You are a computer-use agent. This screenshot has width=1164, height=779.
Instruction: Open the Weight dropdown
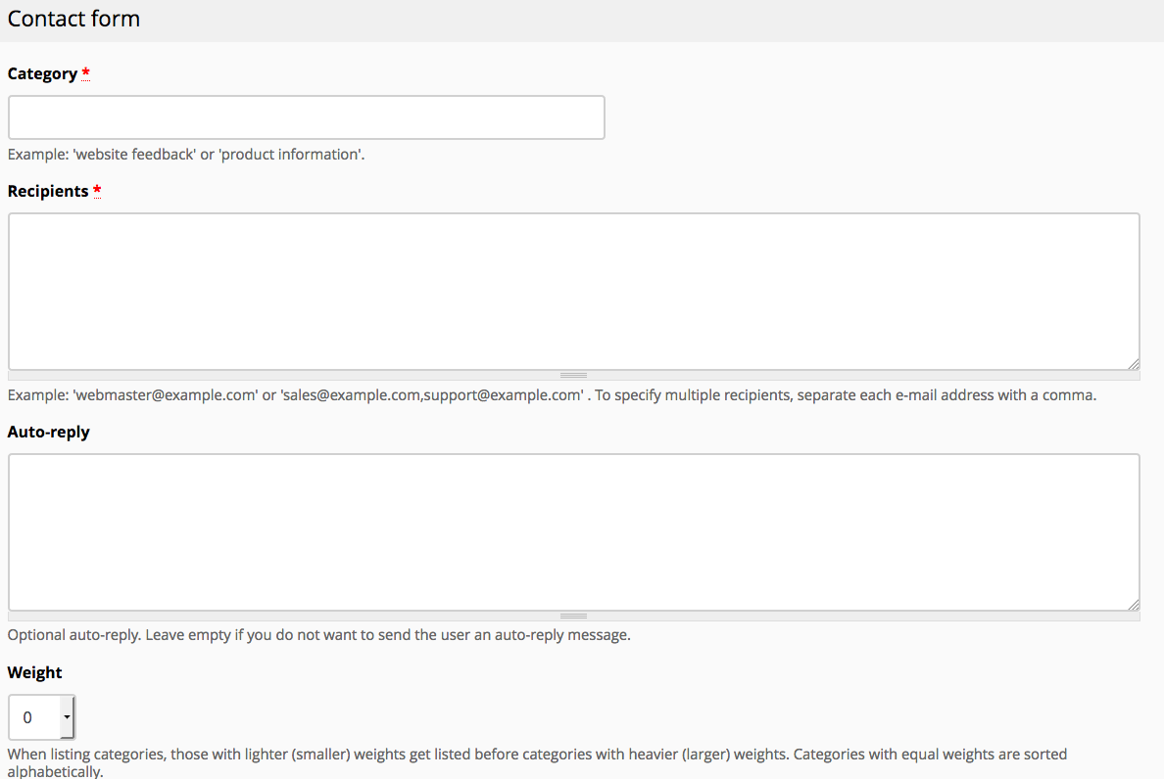41,716
